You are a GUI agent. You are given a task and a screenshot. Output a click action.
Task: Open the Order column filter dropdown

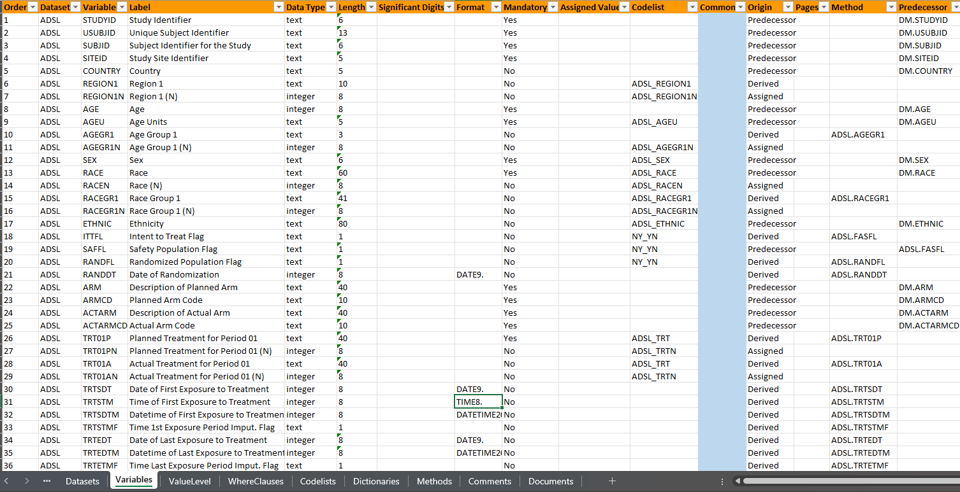click(x=32, y=7)
